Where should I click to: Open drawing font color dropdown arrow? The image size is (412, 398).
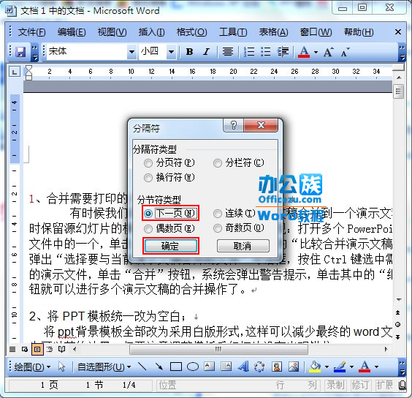(376, 367)
